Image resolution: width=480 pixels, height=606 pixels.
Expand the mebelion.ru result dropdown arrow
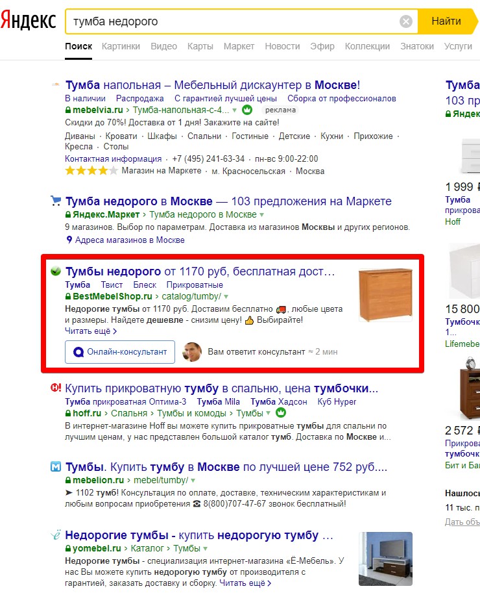193,481
